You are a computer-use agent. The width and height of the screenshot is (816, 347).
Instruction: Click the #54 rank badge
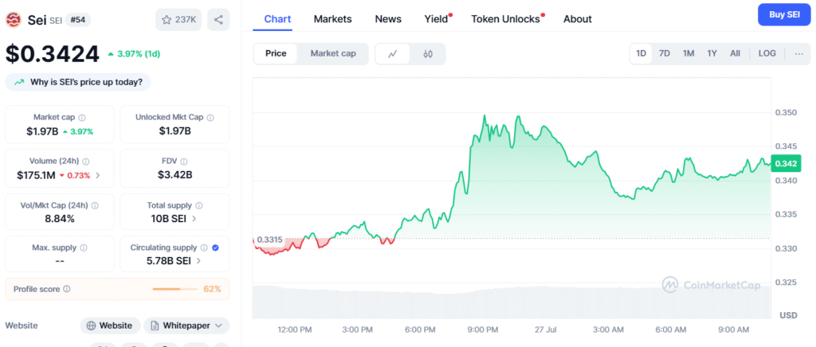(x=78, y=20)
